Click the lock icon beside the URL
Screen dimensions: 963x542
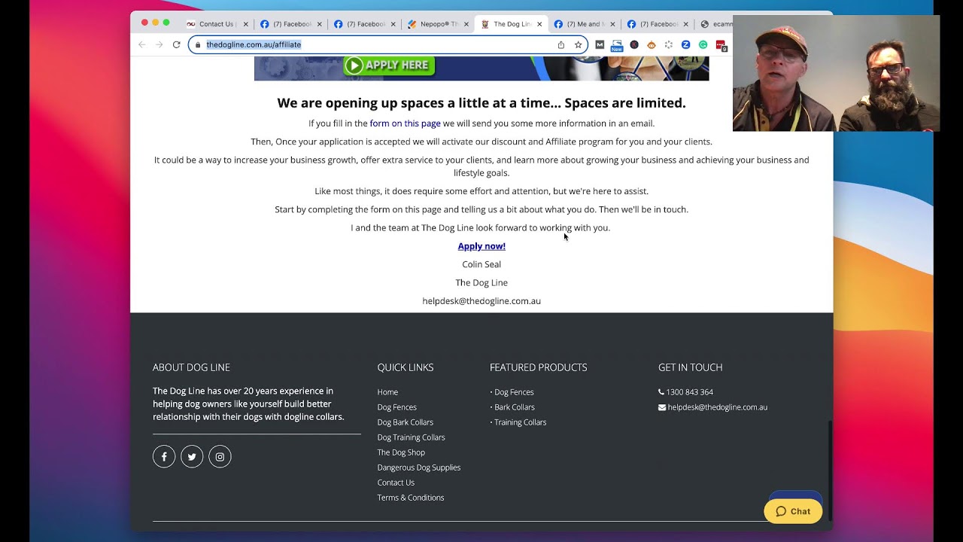[198, 44]
